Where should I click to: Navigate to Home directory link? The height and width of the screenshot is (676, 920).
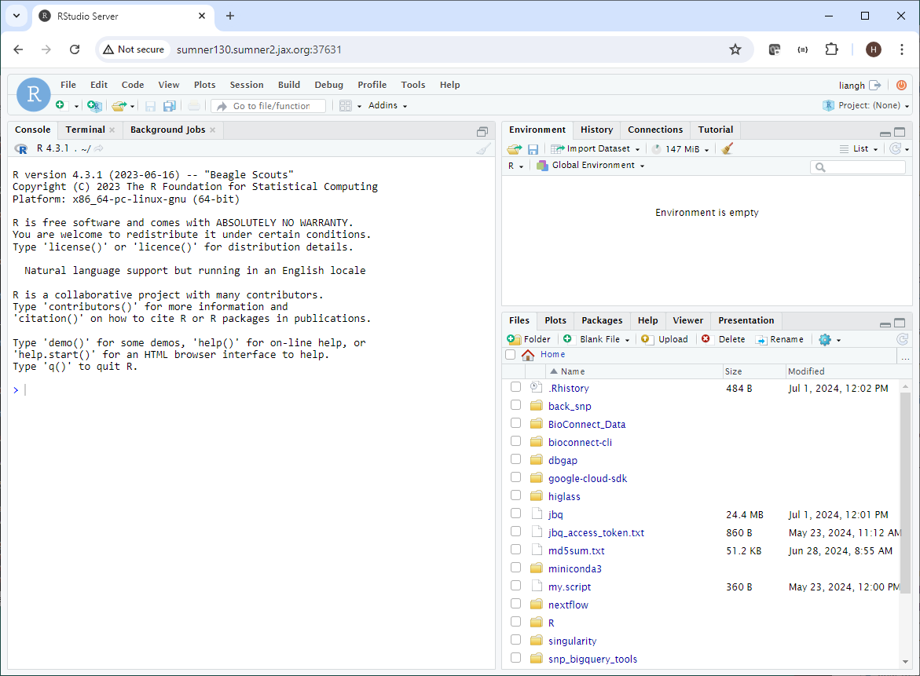[552, 354]
